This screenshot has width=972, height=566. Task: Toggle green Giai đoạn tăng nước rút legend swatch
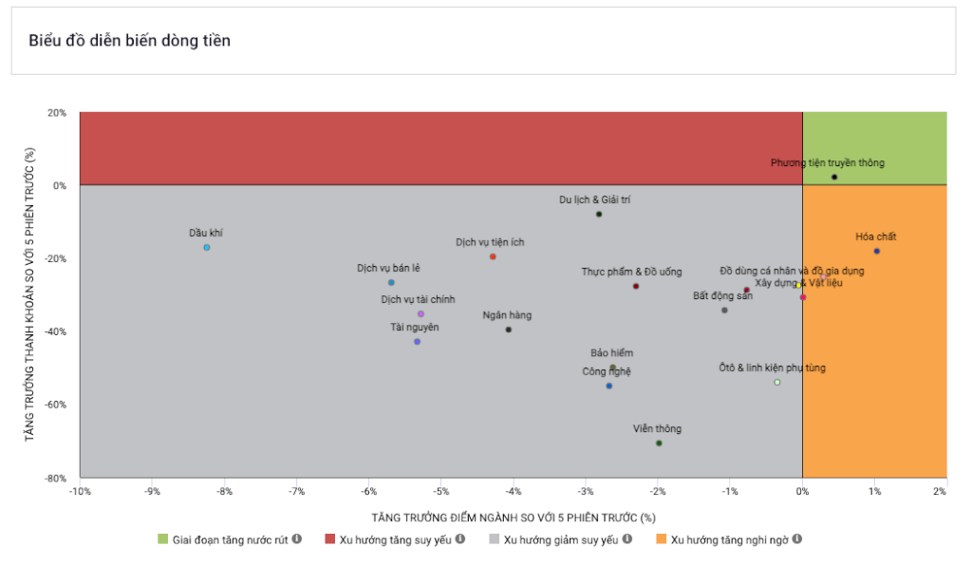(x=163, y=538)
